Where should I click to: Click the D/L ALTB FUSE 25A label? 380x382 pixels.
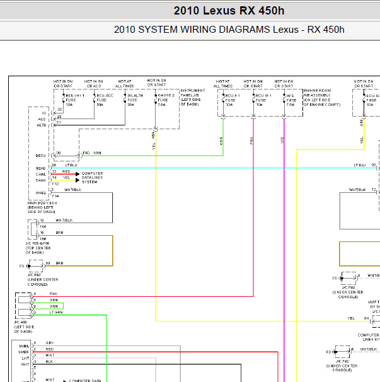[135, 100]
